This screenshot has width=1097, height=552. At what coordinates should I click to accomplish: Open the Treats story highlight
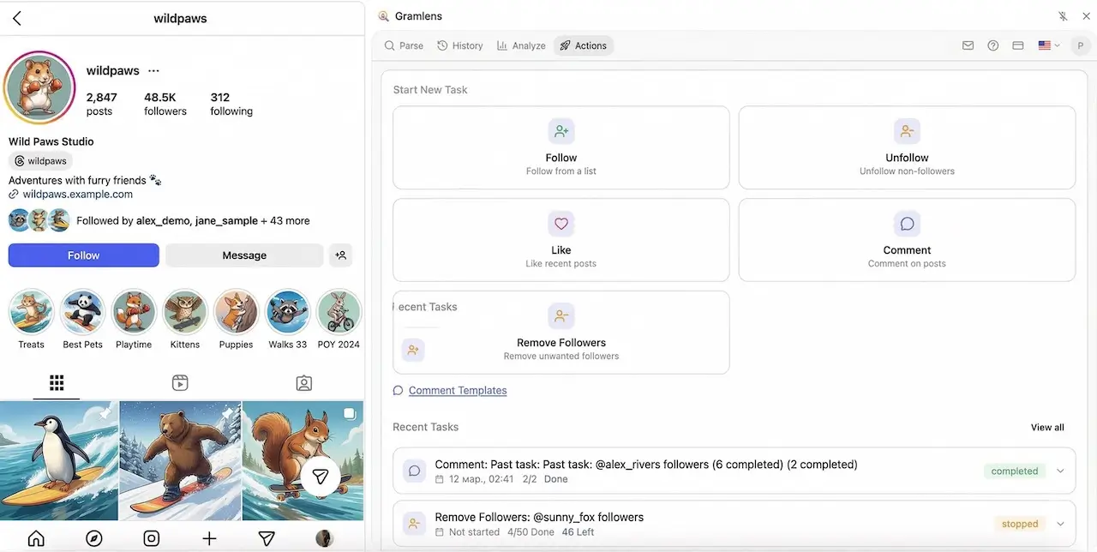(x=31, y=311)
